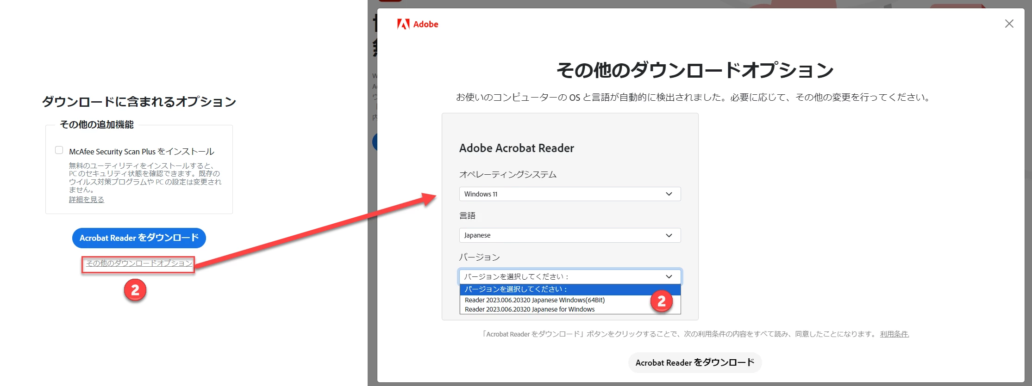Click gray Acrobat Reader をダウンロード button in dialog
1032x386 pixels.
(x=695, y=362)
